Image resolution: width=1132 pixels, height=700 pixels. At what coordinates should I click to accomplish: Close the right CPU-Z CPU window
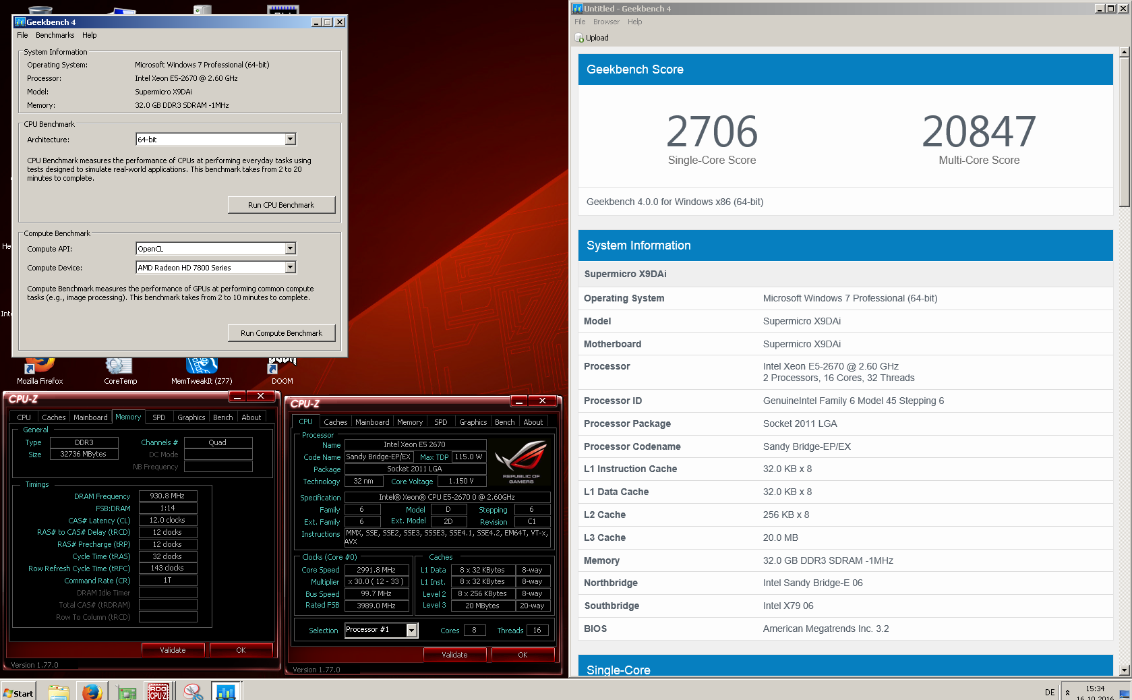(541, 401)
